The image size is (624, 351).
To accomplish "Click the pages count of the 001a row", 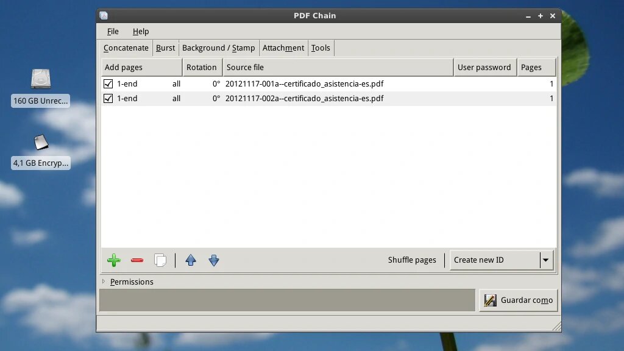I will (551, 84).
